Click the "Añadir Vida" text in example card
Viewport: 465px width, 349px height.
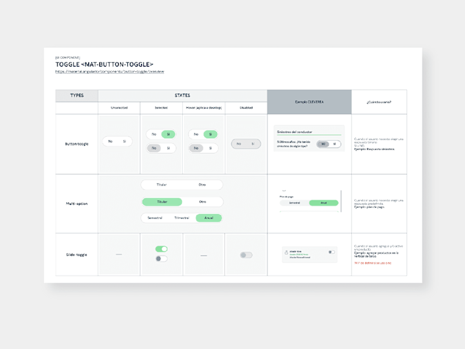coord(295,251)
